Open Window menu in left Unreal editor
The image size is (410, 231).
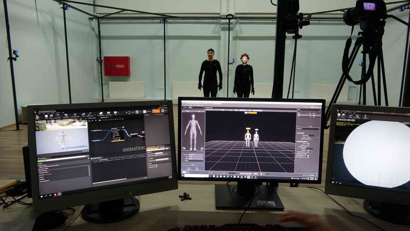(58, 113)
